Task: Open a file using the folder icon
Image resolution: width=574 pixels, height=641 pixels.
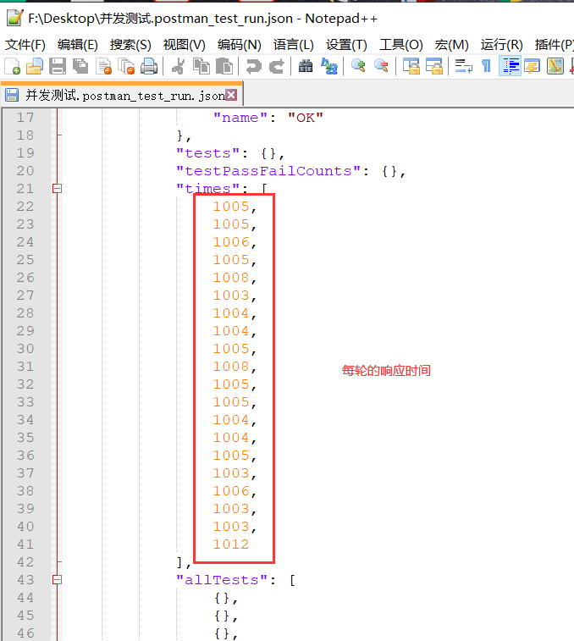Action: click(35, 66)
